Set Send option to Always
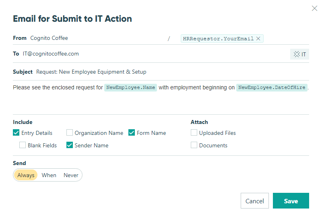322x221 pixels. click(x=26, y=175)
